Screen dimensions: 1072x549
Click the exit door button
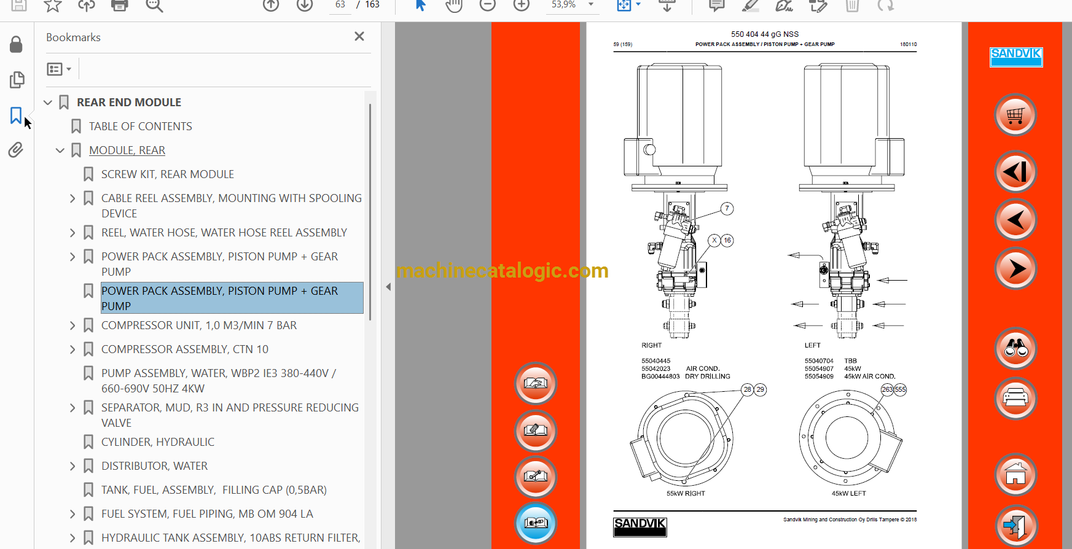coord(1015,526)
